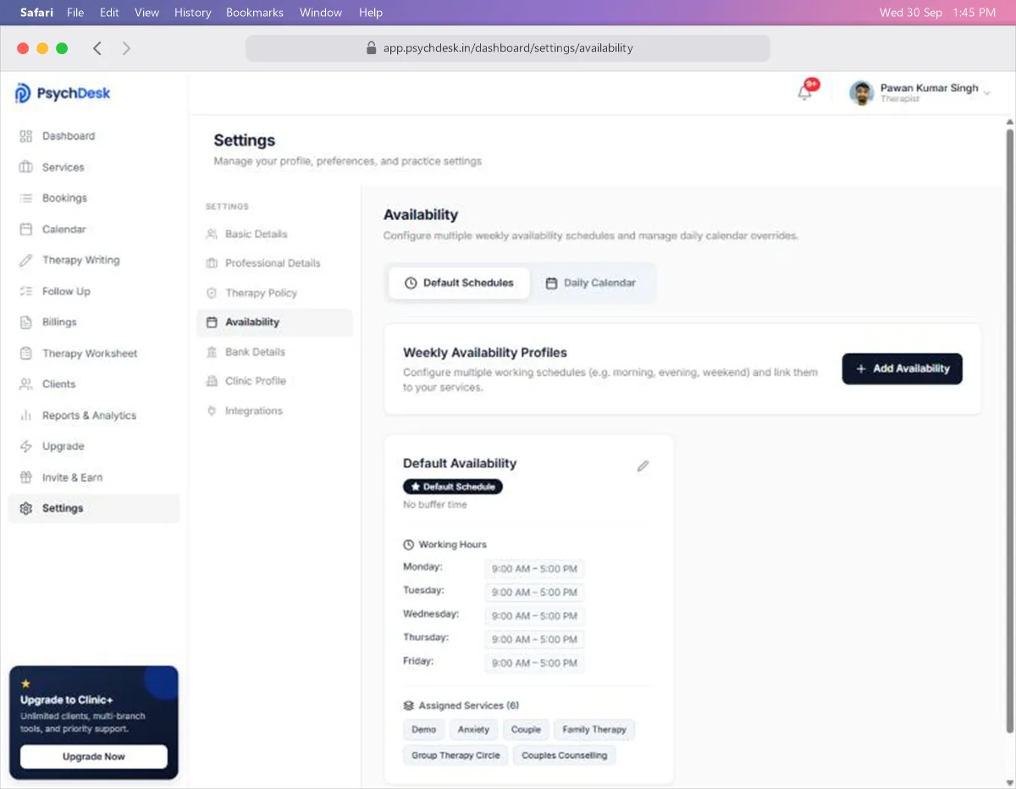Click the Safari back arrow
Viewport: 1016px width, 789px height.
97,48
